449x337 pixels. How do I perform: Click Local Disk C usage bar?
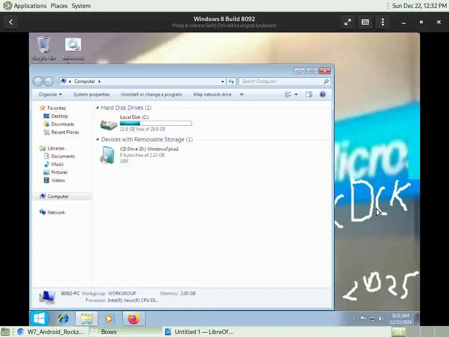156,123
